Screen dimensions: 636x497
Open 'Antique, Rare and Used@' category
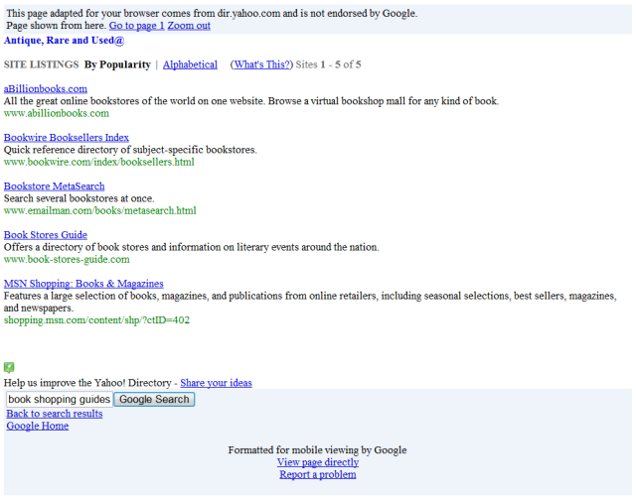pos(64,41)
